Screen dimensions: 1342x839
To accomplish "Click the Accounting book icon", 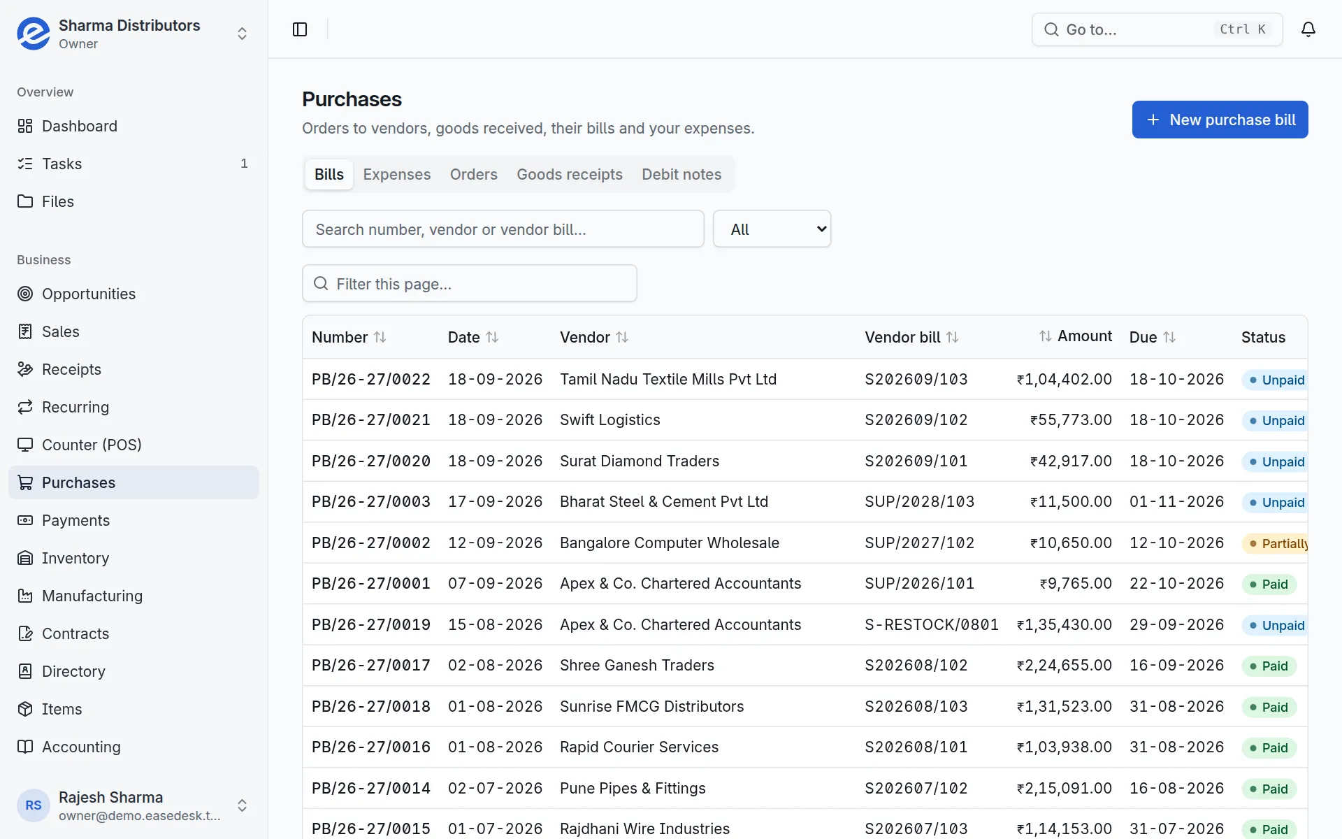I will [25, 747].
